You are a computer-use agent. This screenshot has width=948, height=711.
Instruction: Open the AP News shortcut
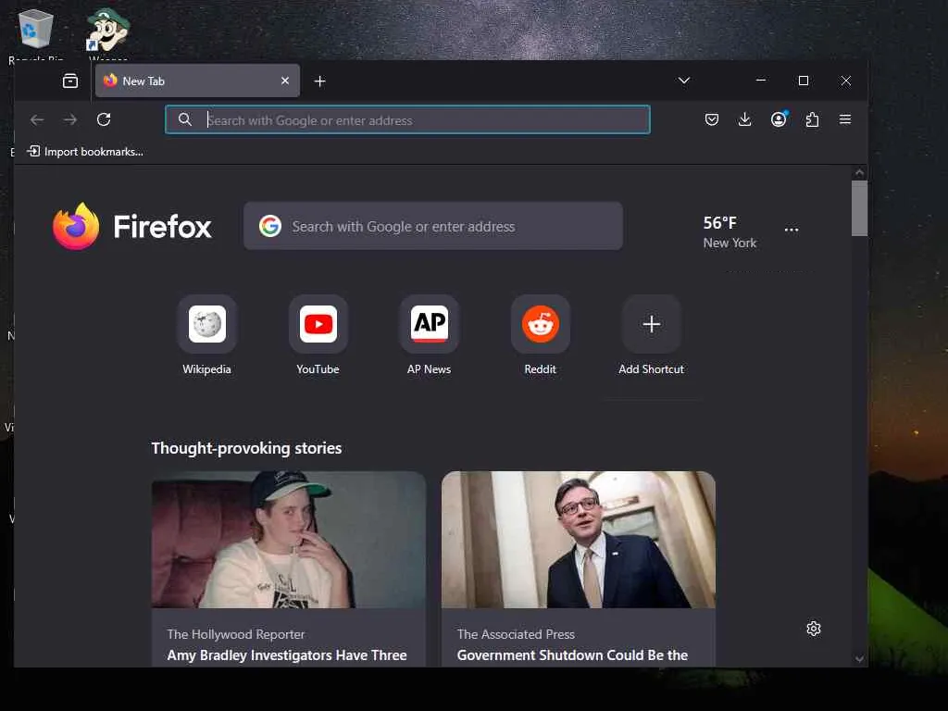(430, 335)
